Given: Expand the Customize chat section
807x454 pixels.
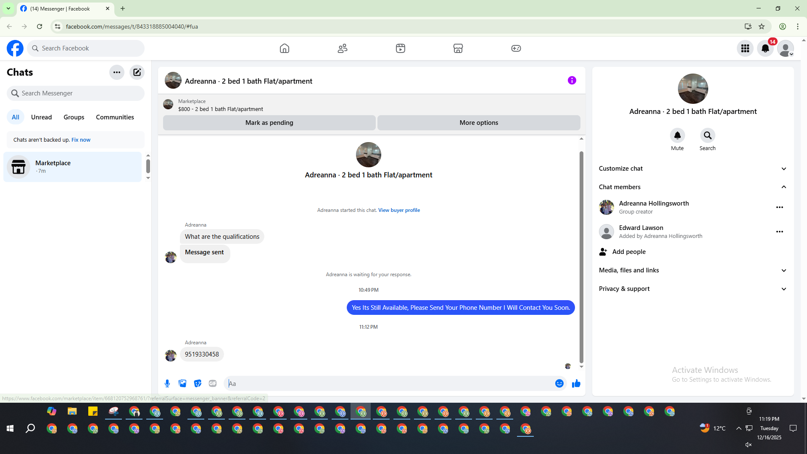Looking at the screenshot, I should (693, 169).
